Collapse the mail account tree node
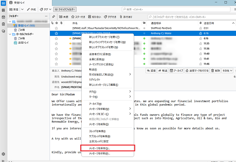 (x=10, y=21)
